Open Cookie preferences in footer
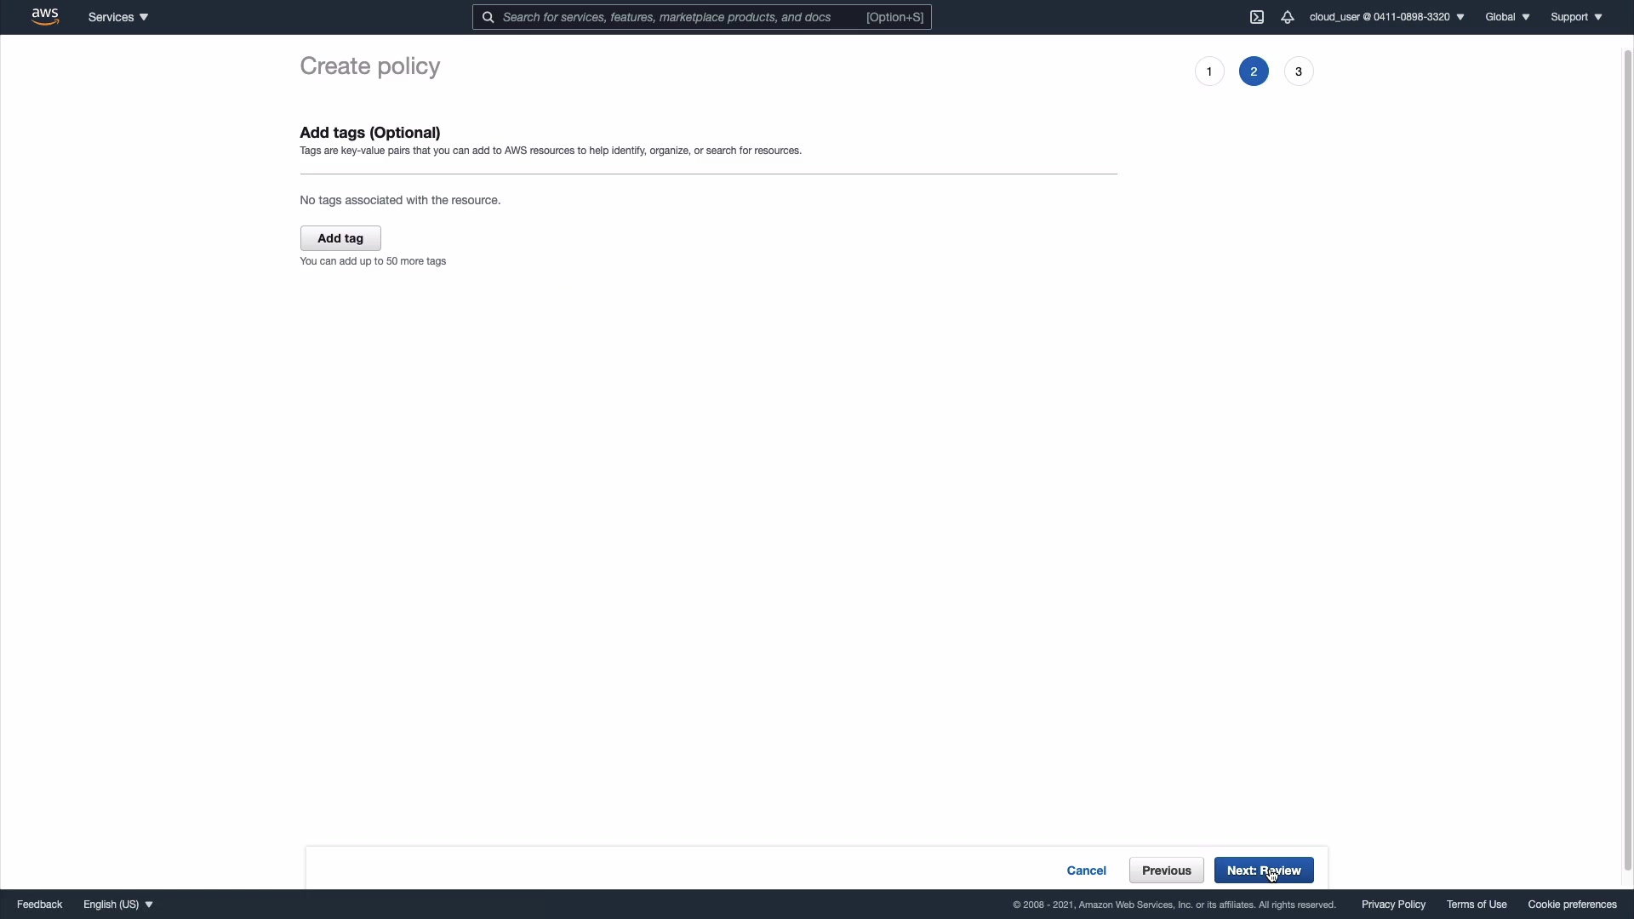The image size is (1634, 919). [x=1572, y=905]
